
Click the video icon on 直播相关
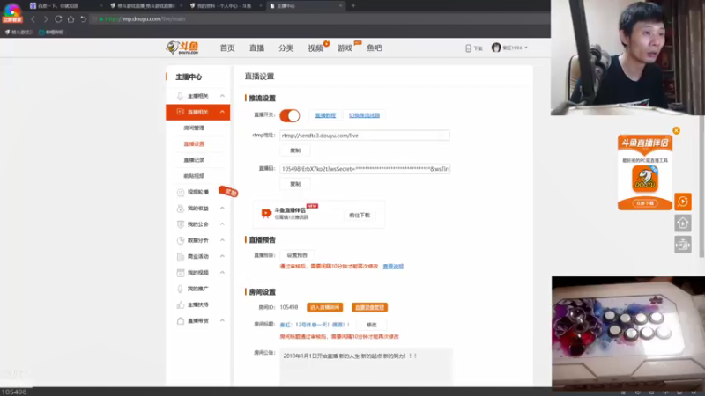(181, 112)
